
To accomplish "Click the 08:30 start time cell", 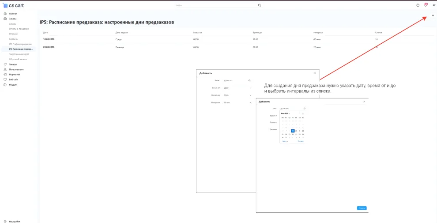I will click(196, 40).
